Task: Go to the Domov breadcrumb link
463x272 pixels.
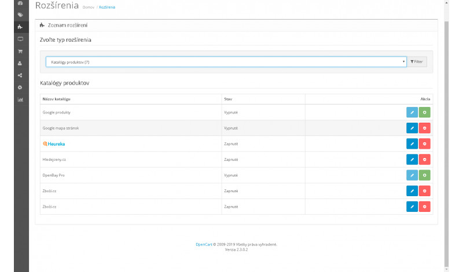Action: pos(89,8)
